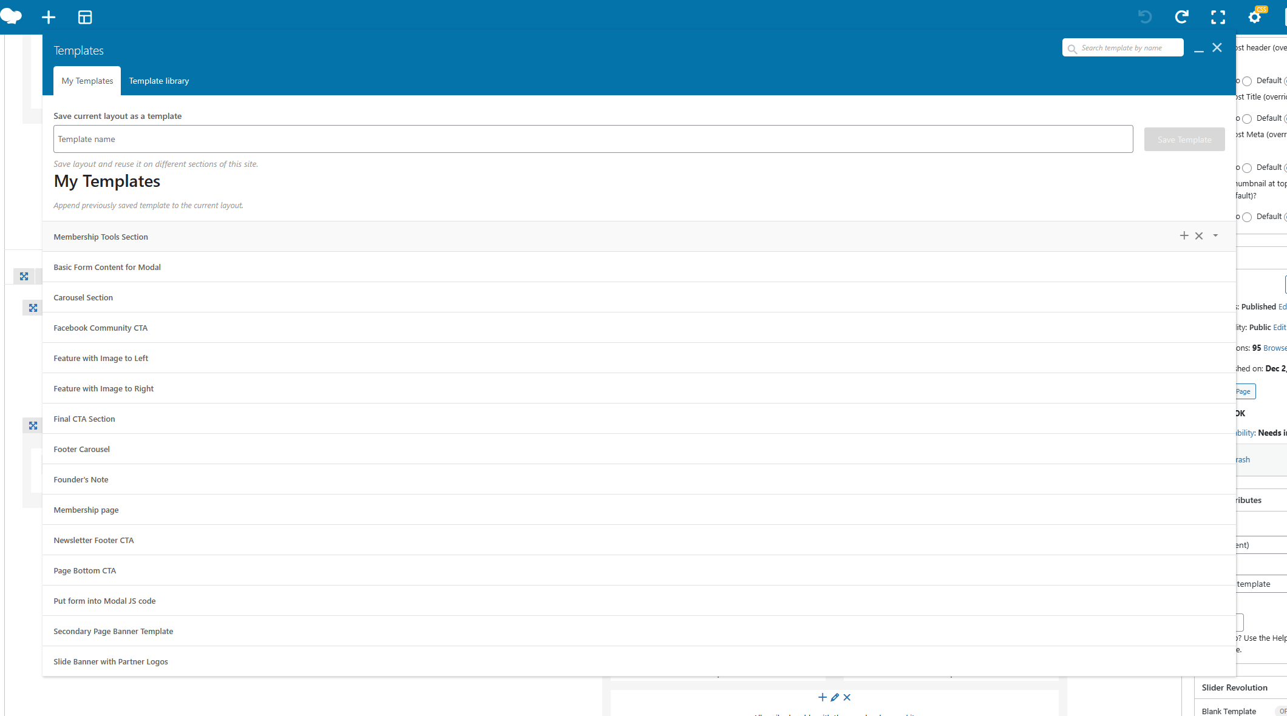Screen dimensions: 1287x716
Task: Select Feature with Image to Left template
Action: tap(639, 358)
